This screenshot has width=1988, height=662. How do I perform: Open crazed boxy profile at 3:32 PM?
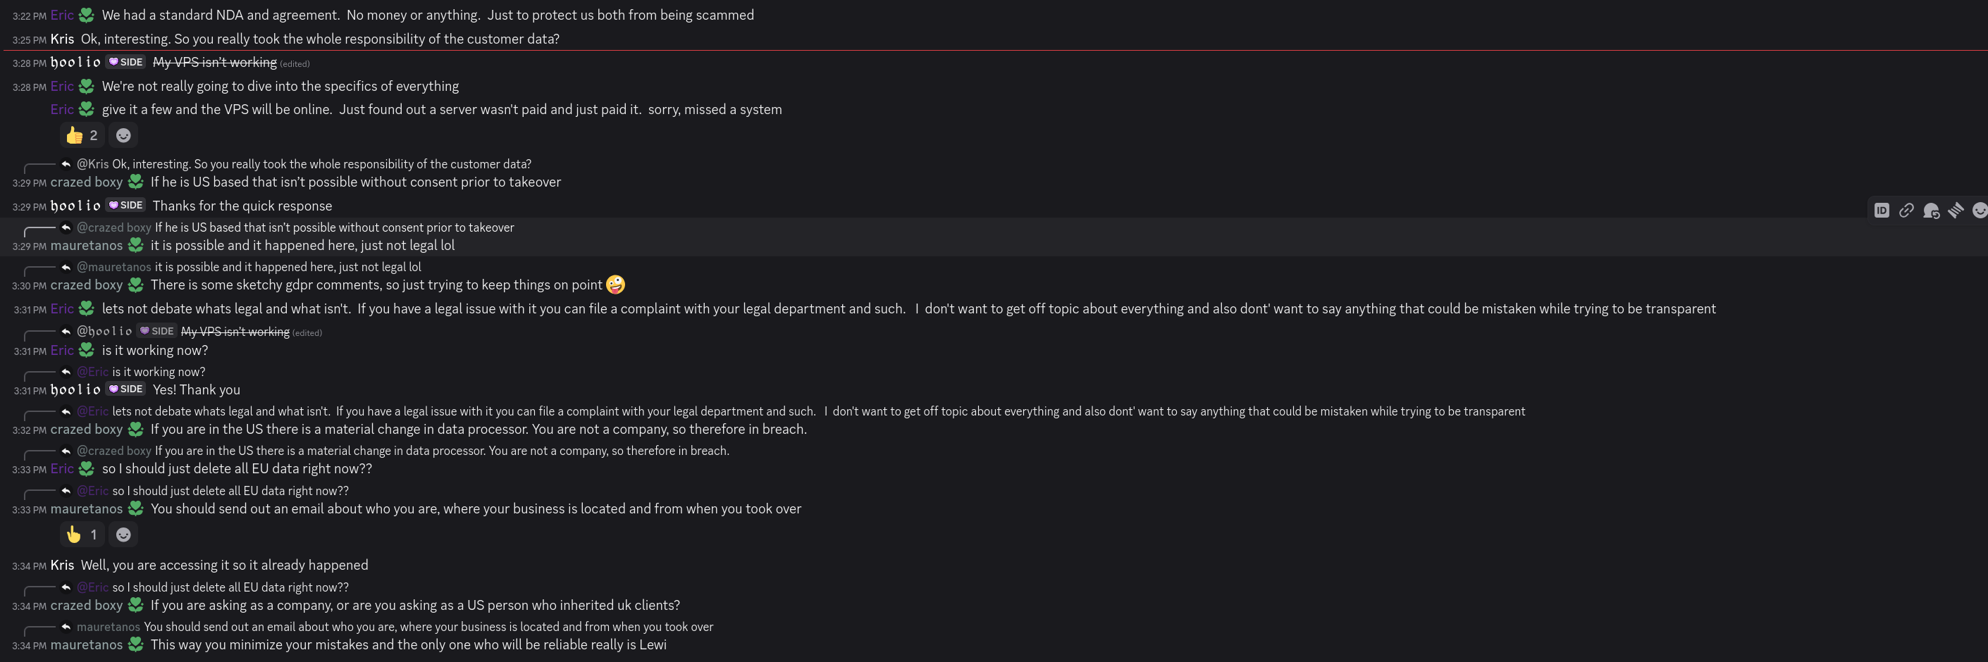(87, 430)
